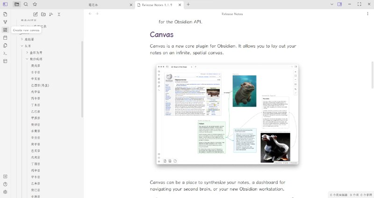Open the note 乙巳日

click(36, 112)
